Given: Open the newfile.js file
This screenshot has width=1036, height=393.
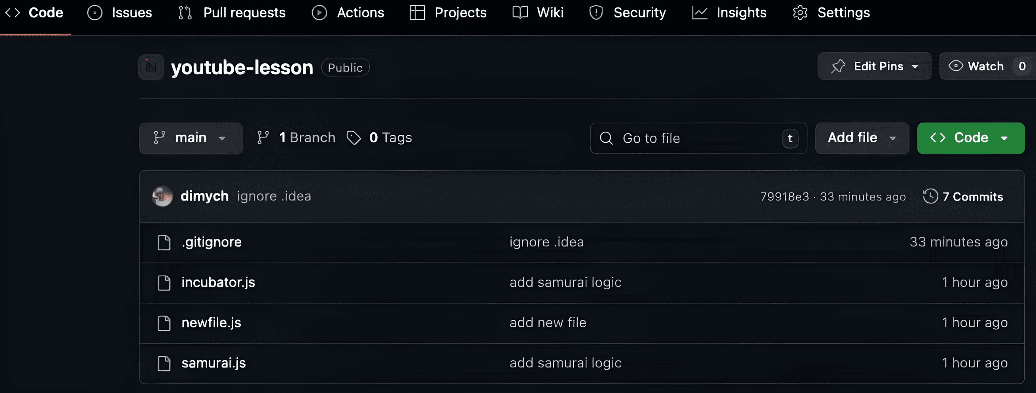Looking at the screenshot, I should tap(211, 323).
